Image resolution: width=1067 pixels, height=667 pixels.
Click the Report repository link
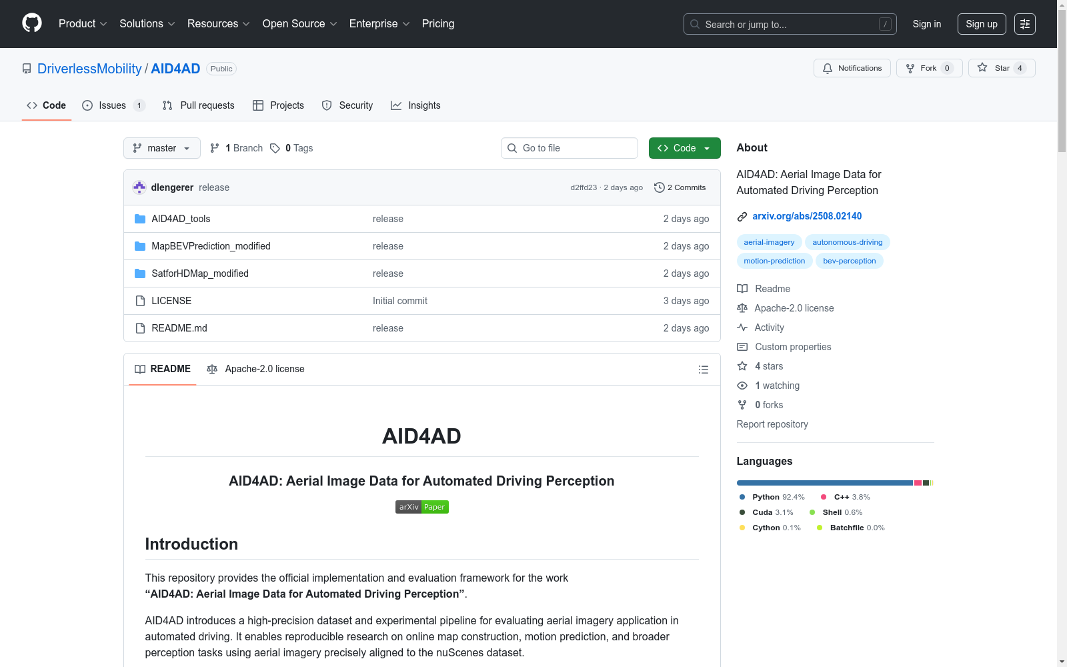pos(772,424)
